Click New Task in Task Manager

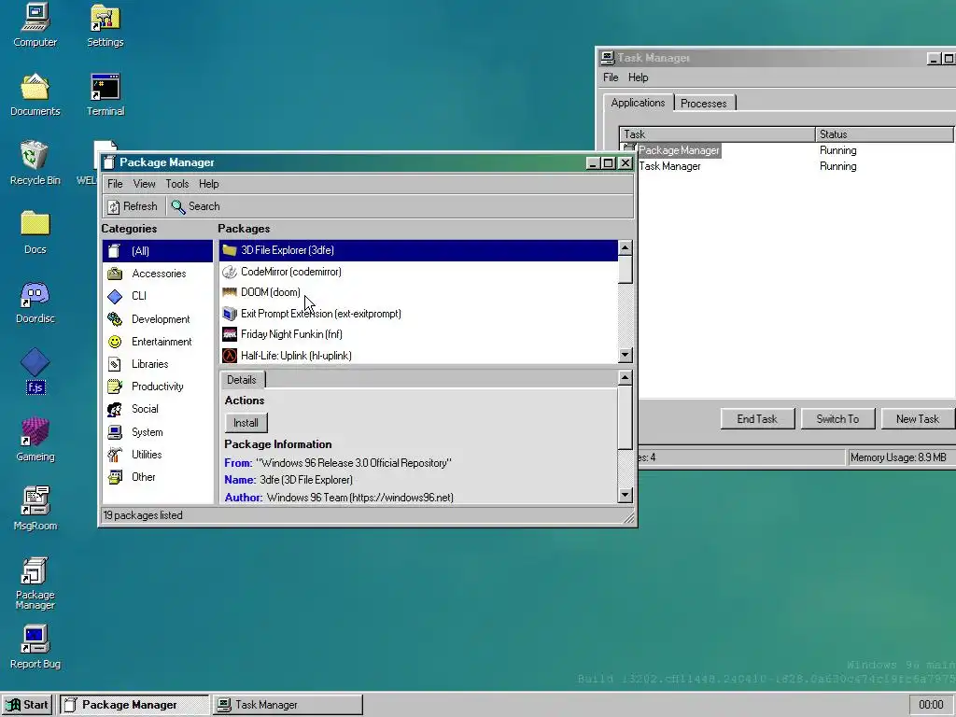(918, 419)
